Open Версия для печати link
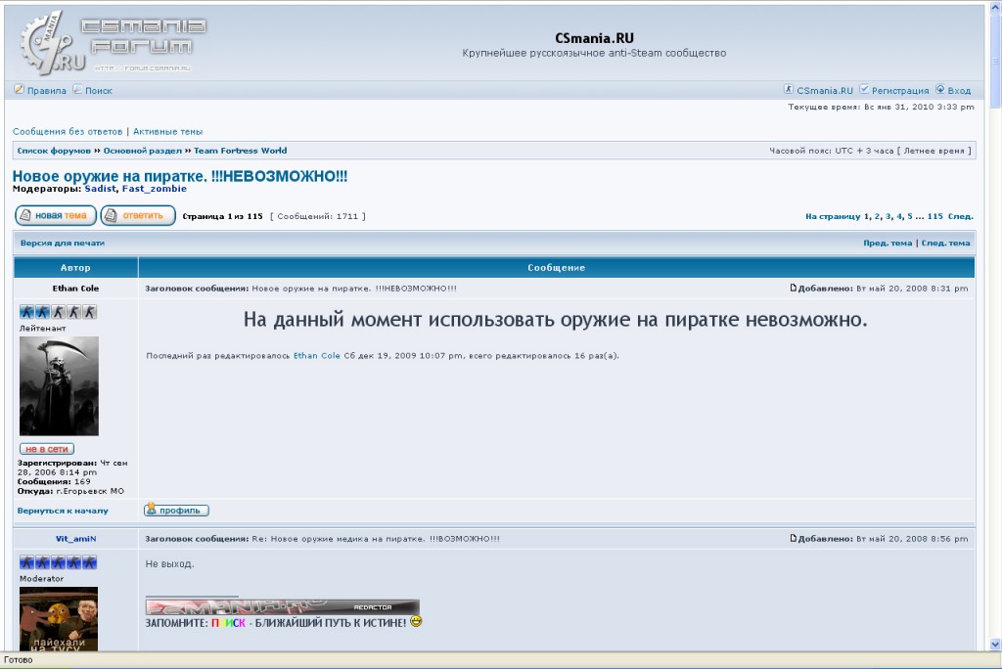Screen dimensions: 1002x669 62,243
